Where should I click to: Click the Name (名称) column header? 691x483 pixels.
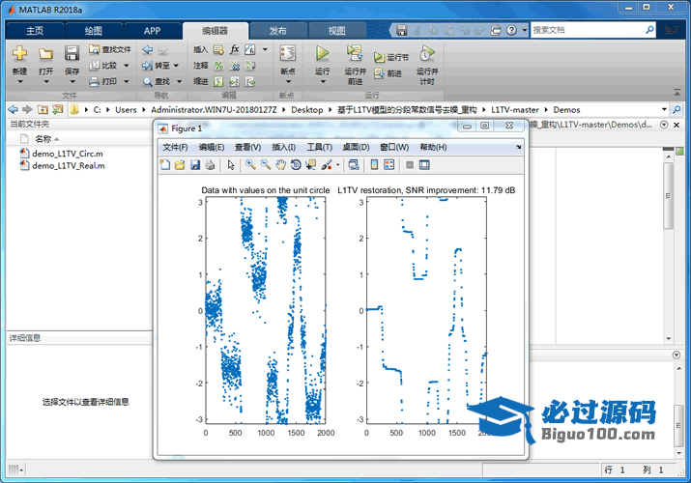coord(43,139)
